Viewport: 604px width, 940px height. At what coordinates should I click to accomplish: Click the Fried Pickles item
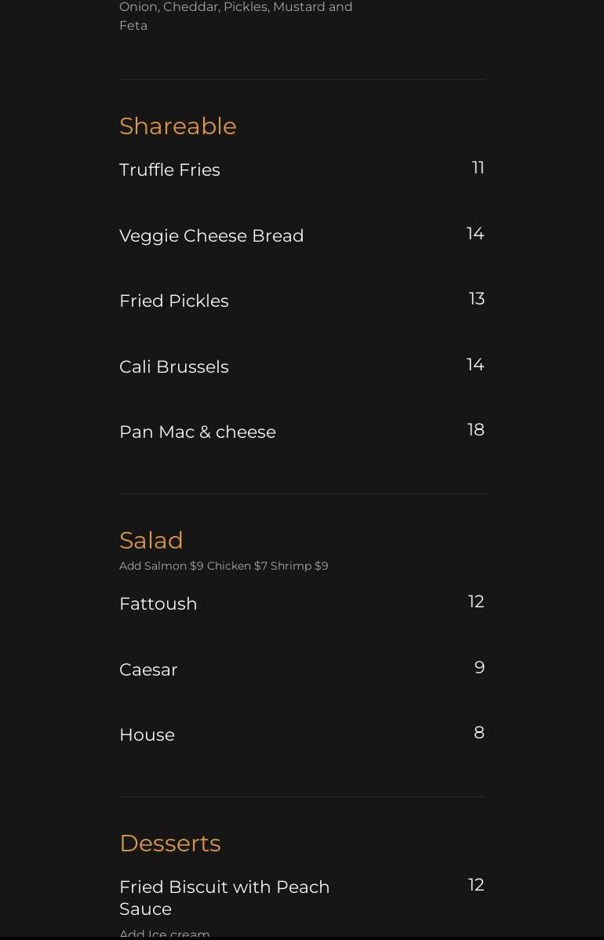coord(173,301)
